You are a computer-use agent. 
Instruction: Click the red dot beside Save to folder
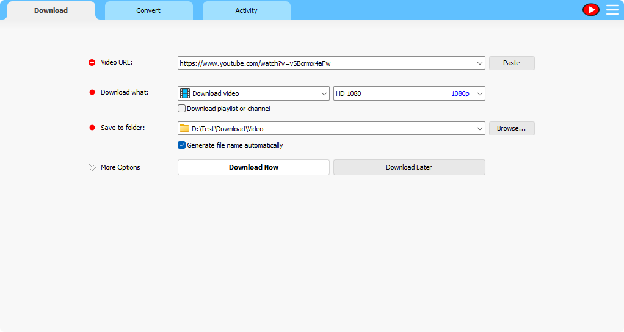pos(92,128)
